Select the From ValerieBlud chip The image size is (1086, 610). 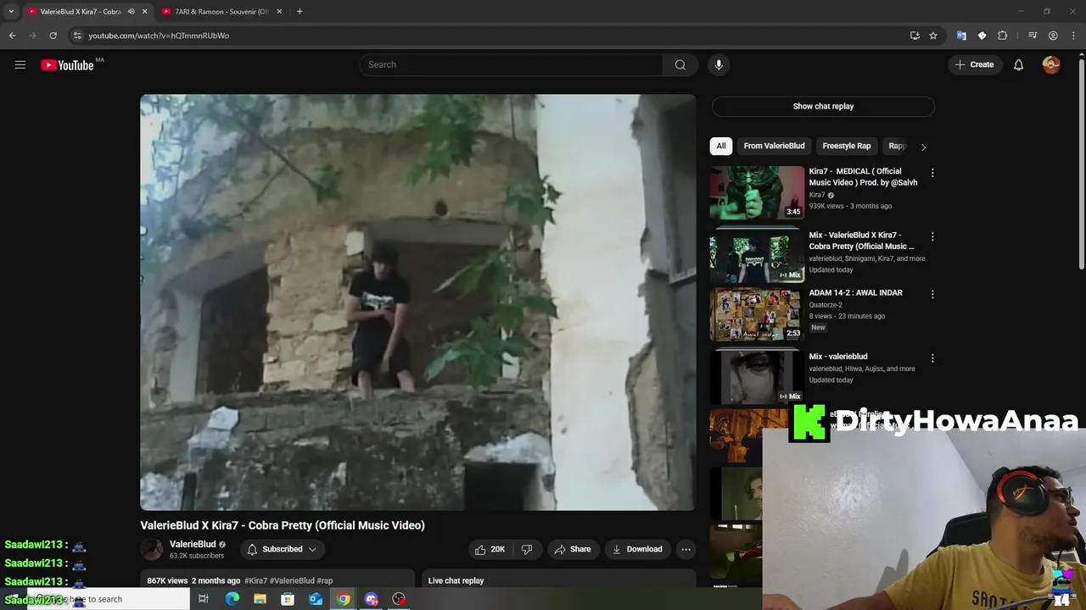(x=774, y=146)
